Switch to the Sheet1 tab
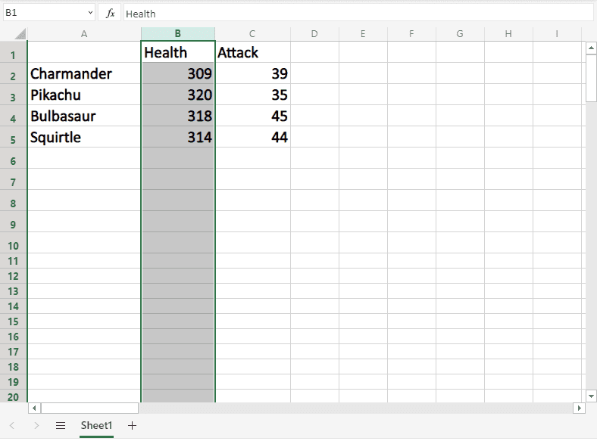Screen dimensions: 597x441 (x=96, y=426)
